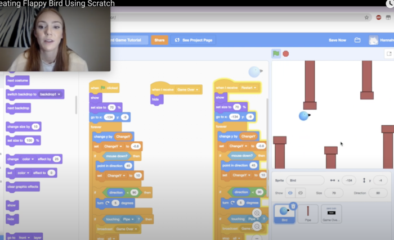Open ChangeY dropdown in first set to -0.8 block
Viewport: 394px width, 240px height.
113,146
